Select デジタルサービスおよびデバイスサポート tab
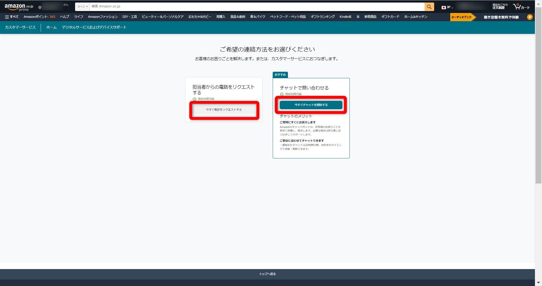This screenshot has width=542, height=286. coord(94,27)
